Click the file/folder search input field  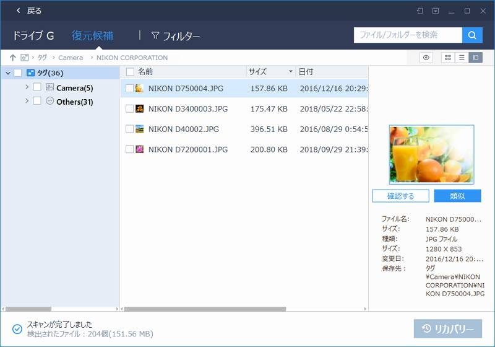point(407,35)
